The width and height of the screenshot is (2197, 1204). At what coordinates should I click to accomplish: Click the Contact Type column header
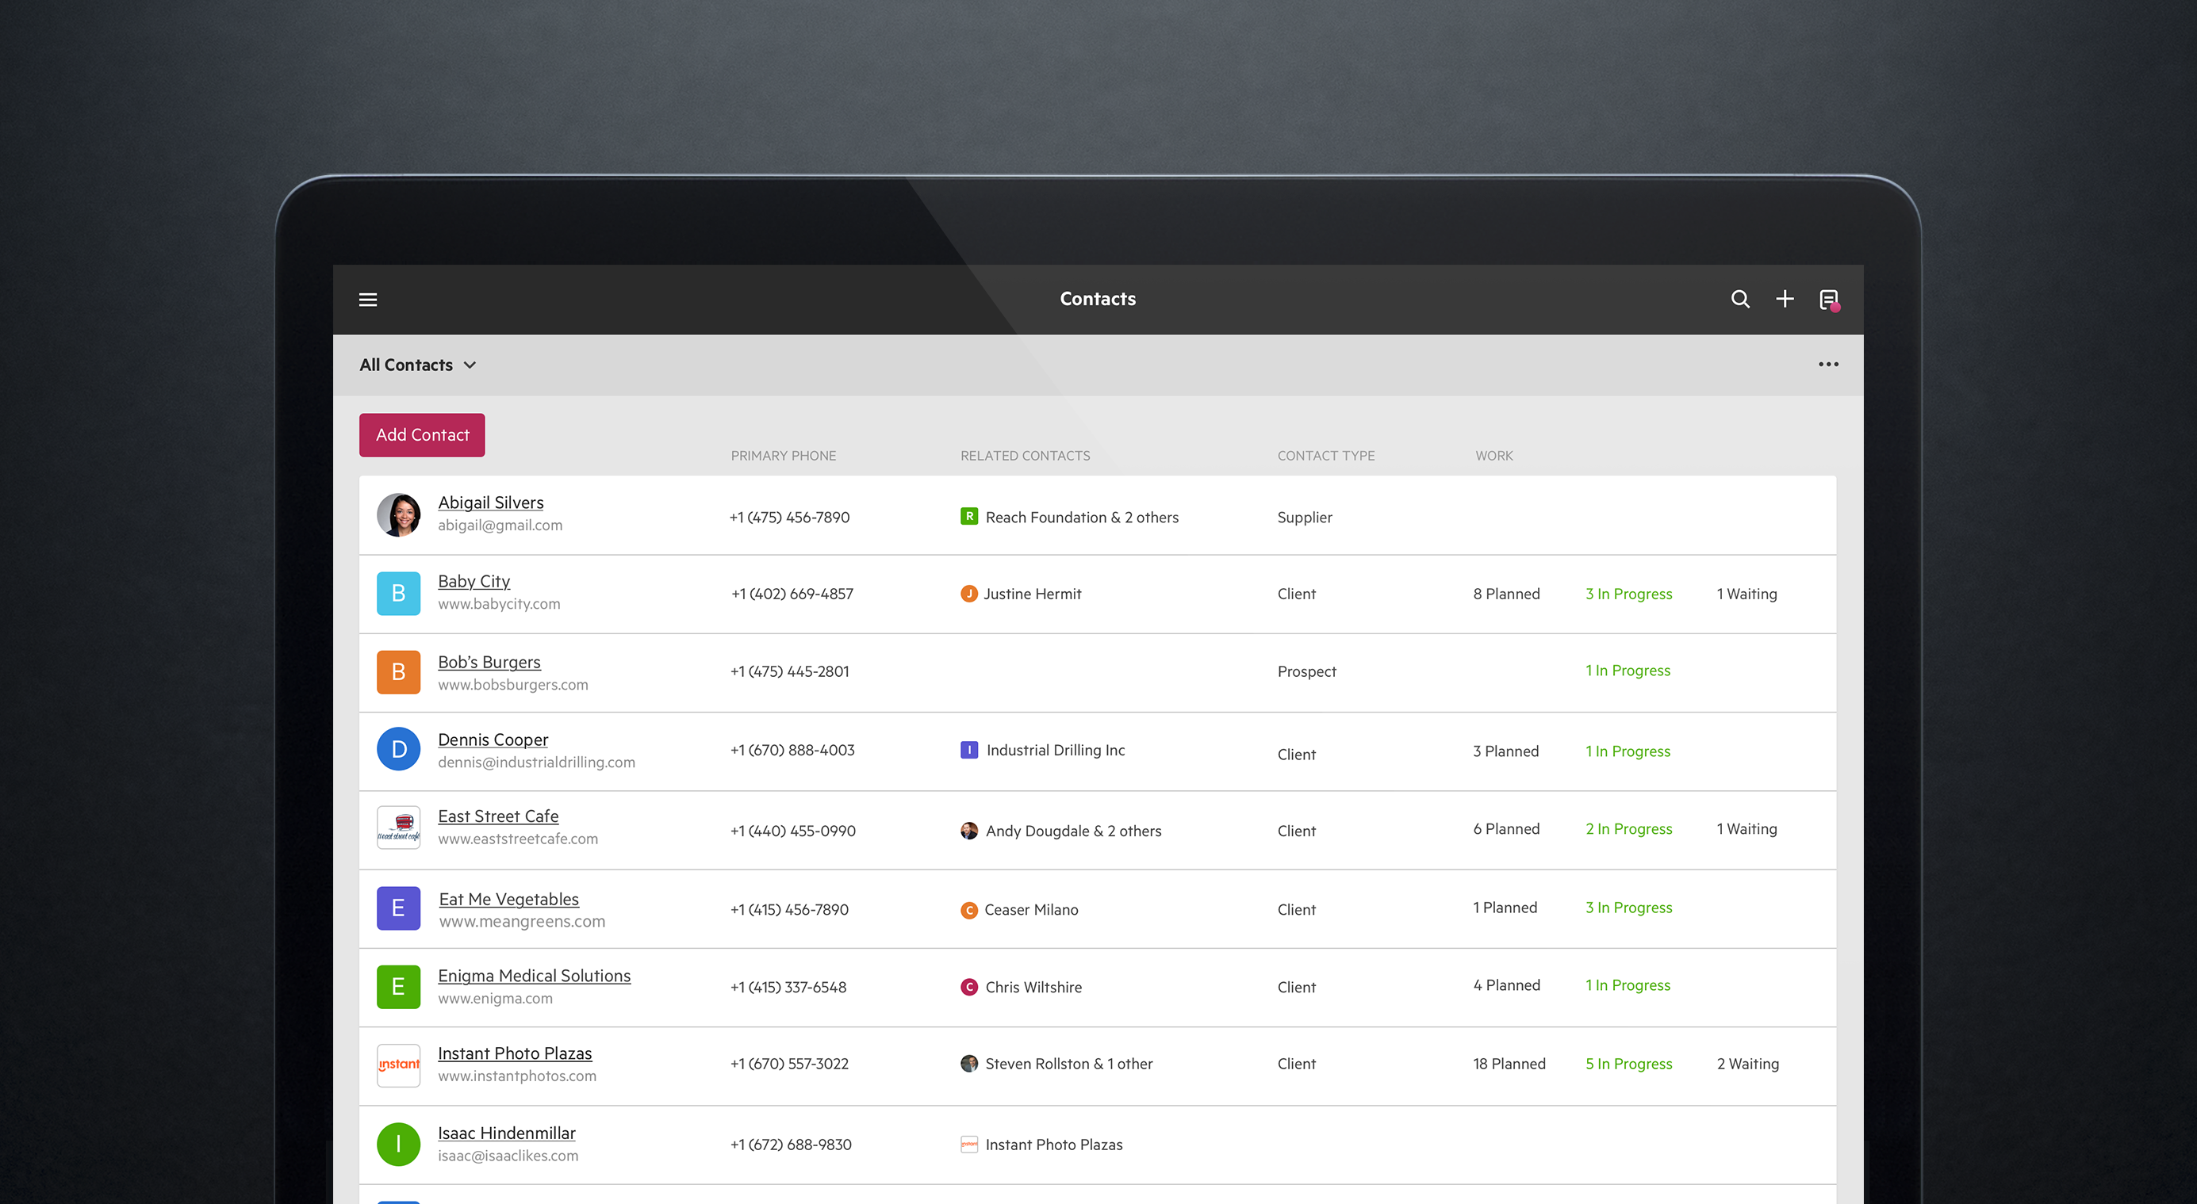(x=1325, y=455)
